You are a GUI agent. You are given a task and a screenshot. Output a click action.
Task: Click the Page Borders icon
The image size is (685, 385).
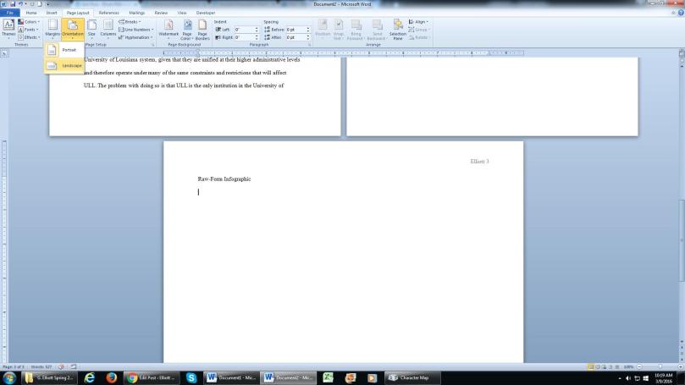tap(202, 29)
